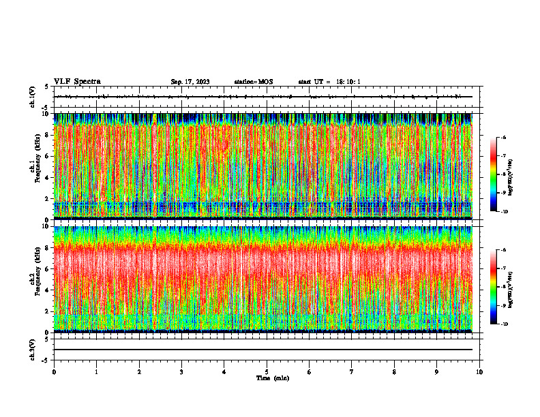
Task: Click the ch.1 spectrogram color scale bar
Action: click(x=493, y=174)
